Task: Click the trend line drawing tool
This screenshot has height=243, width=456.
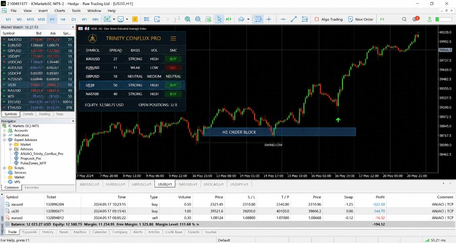Action: tap(294, 19)
